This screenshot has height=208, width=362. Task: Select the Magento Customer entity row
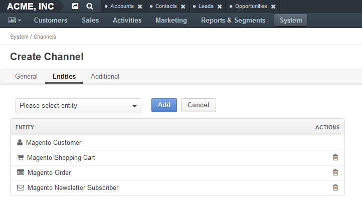click(x=177, y=143)
